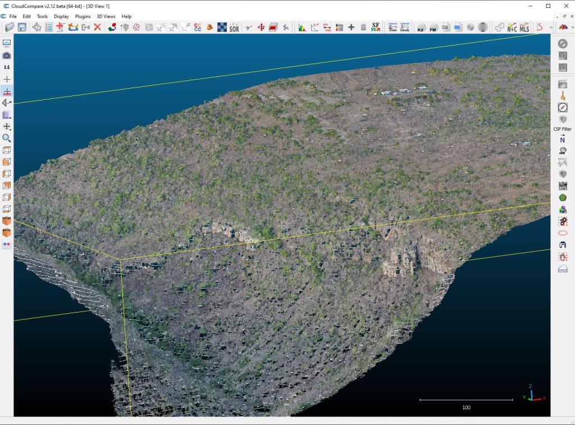
Task: Click the SF scalar field icon
Action: click(x=376, y=27)
